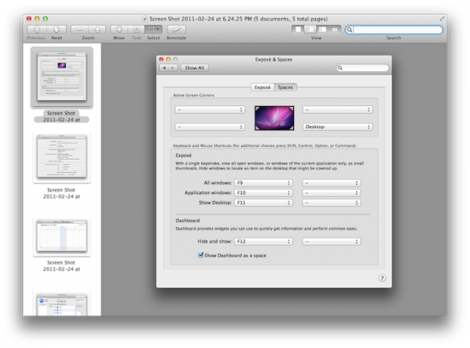The height and width of the screenshot is (348, 470).
Task: Open the Annotate toolbar
Action: coord(176,29)
